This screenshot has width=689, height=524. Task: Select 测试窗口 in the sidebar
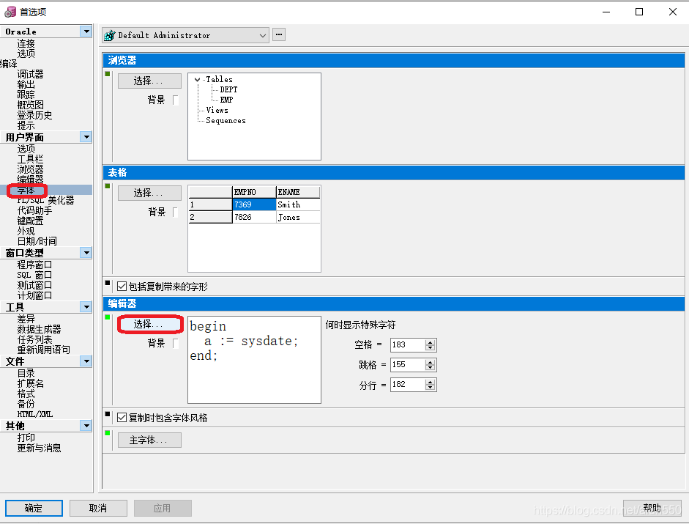coord(34,285)
